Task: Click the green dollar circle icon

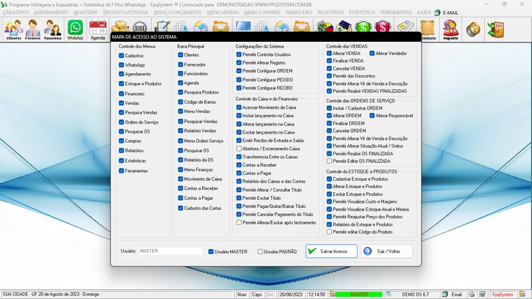Action: pyautogui.click(x=363, y=27)
